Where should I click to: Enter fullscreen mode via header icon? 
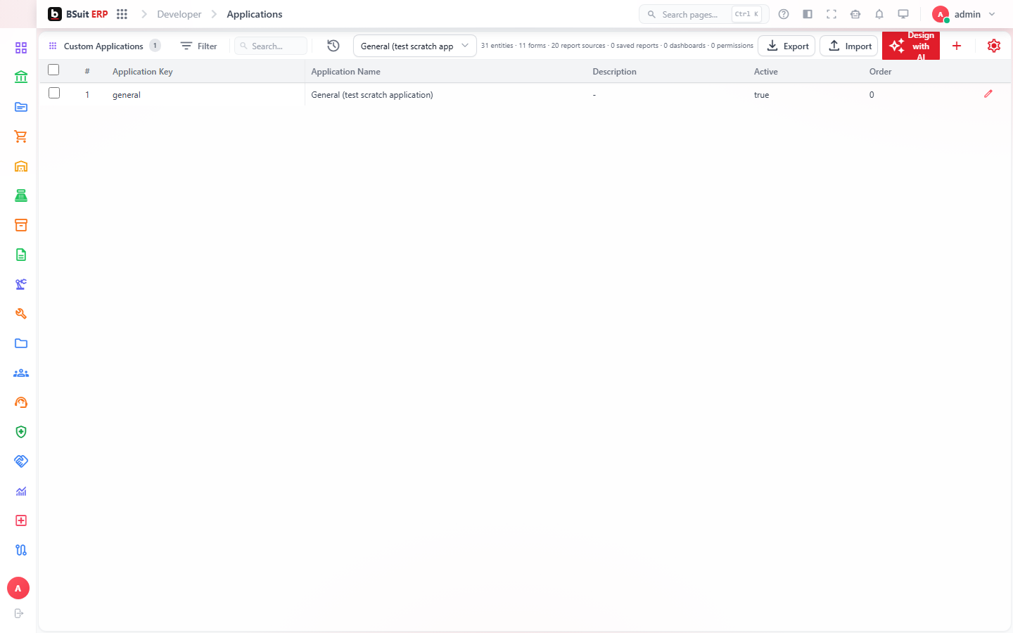click(832, 14)
